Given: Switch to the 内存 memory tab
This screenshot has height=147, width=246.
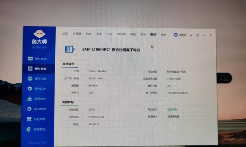Looking at the screenshot, I should coord(89,34).
